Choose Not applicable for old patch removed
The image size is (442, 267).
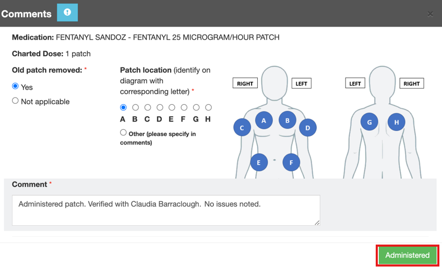(x=16, y=101)
